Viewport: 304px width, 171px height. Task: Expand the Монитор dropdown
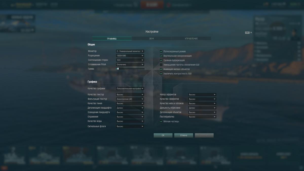[130, 51]
